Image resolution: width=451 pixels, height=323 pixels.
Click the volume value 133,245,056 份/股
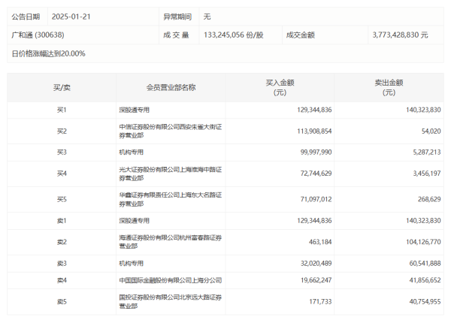pos(234,35)
